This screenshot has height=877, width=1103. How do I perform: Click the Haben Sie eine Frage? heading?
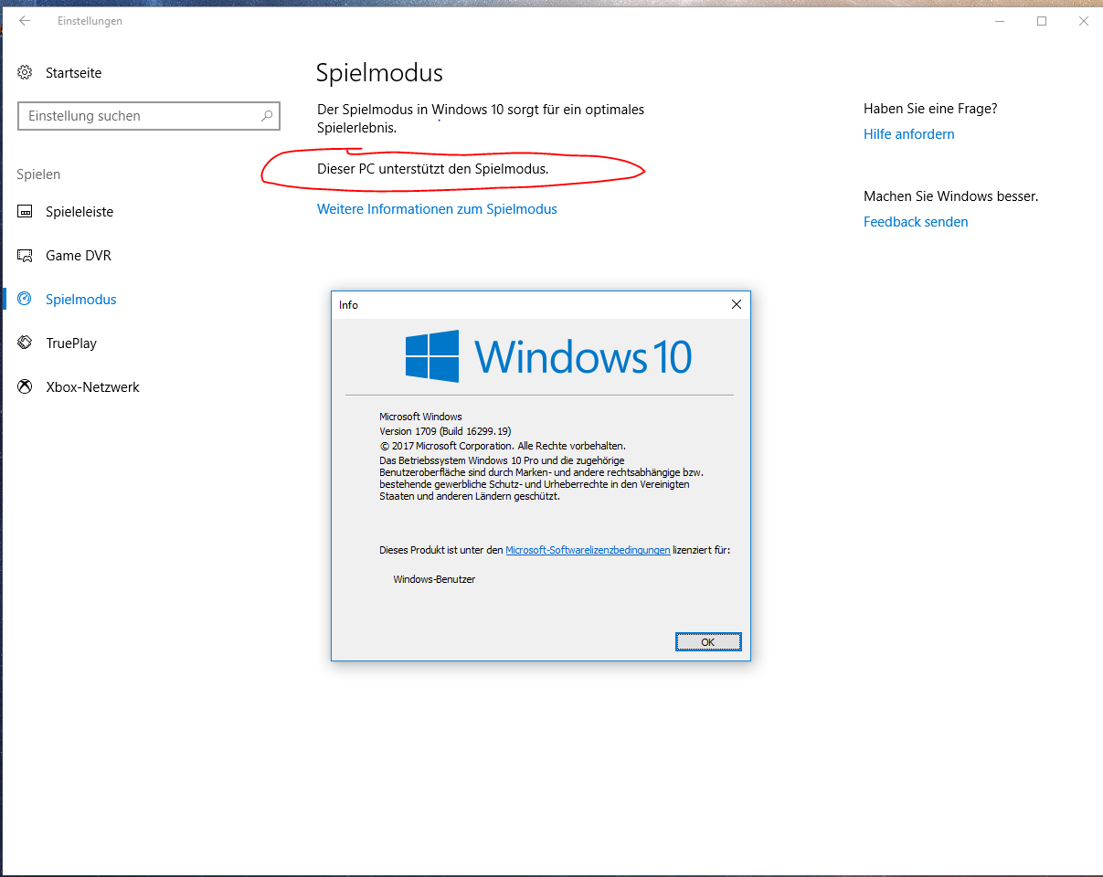pos(930,109)
